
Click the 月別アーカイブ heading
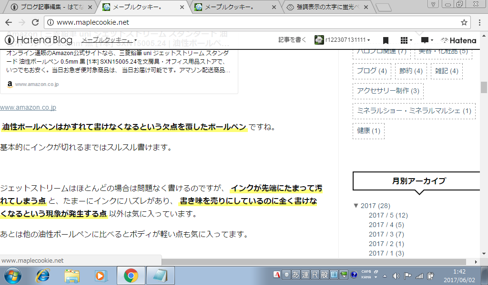[x=419, y=181]
